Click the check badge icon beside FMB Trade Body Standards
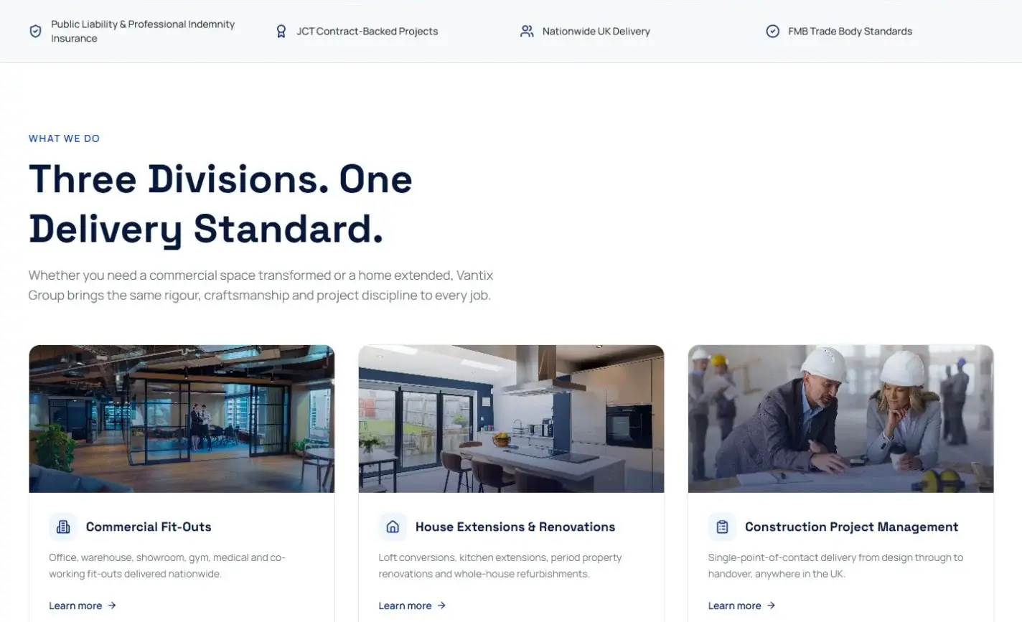This screenshot has height=622, width=1022. pos(773,32)
